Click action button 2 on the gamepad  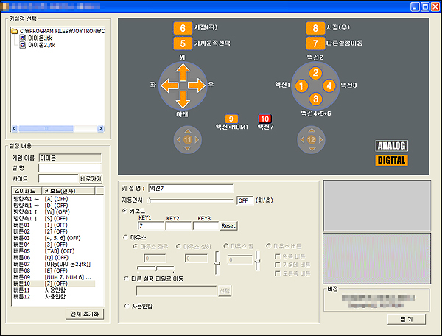[315, 72]
